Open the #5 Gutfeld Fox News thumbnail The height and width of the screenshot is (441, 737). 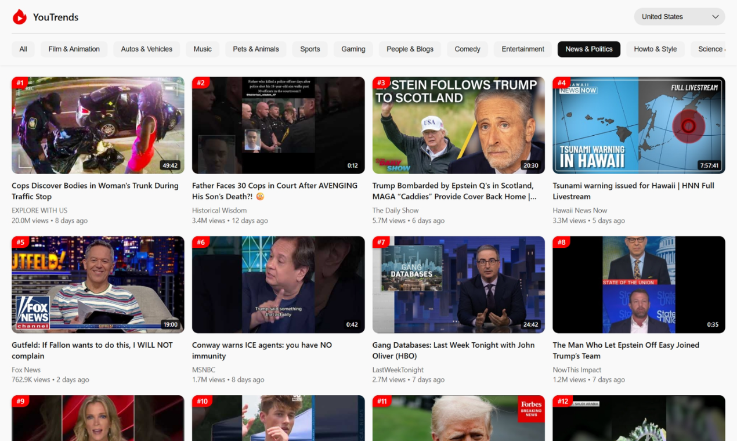(x=98, y=284)
